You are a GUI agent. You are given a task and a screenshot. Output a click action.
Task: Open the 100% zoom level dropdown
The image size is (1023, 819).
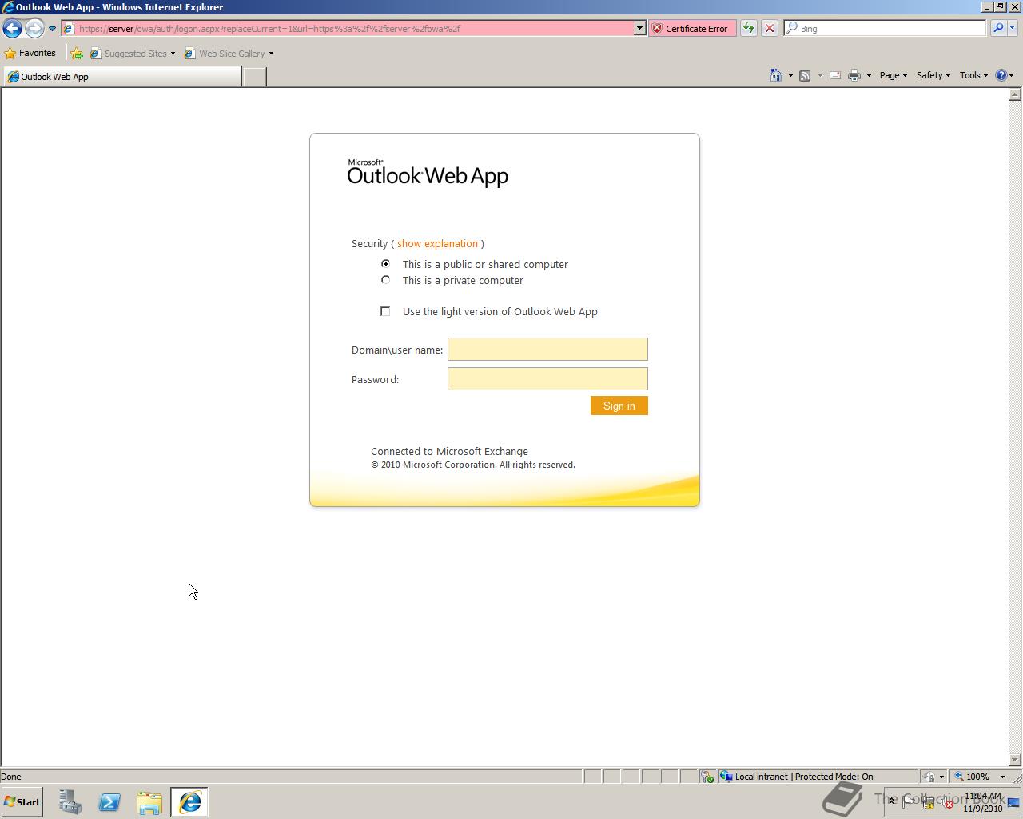pos(1002,777)
